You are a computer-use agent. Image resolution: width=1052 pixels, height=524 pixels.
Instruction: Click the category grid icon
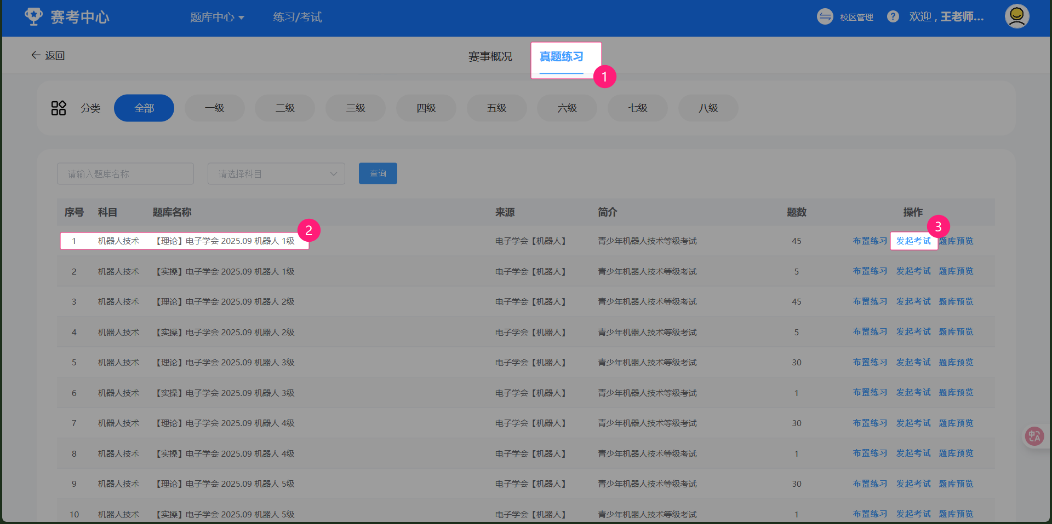pos(59,108)
